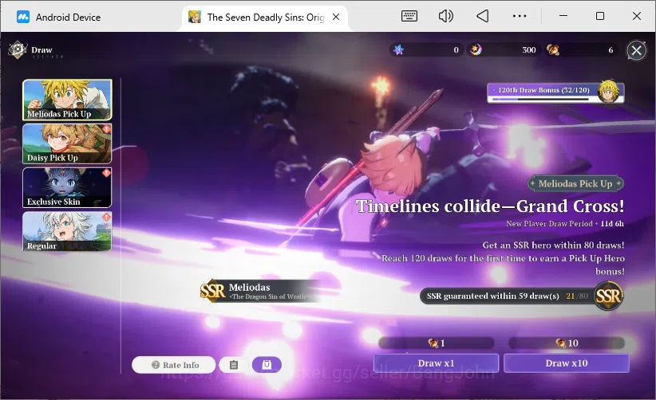Click the Rate Info button
Image resolution: width=656 pixels, height=400 pixels.
tap(174, 365)
